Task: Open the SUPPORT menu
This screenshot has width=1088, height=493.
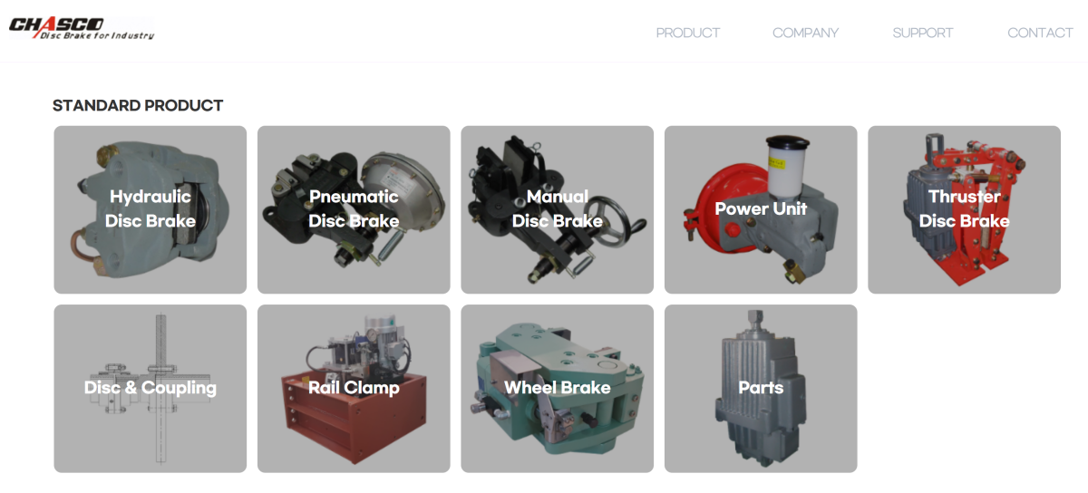Action: click(923, 33)
